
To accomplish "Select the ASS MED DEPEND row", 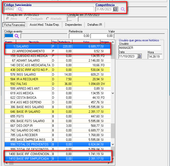I will coord(57,102).
